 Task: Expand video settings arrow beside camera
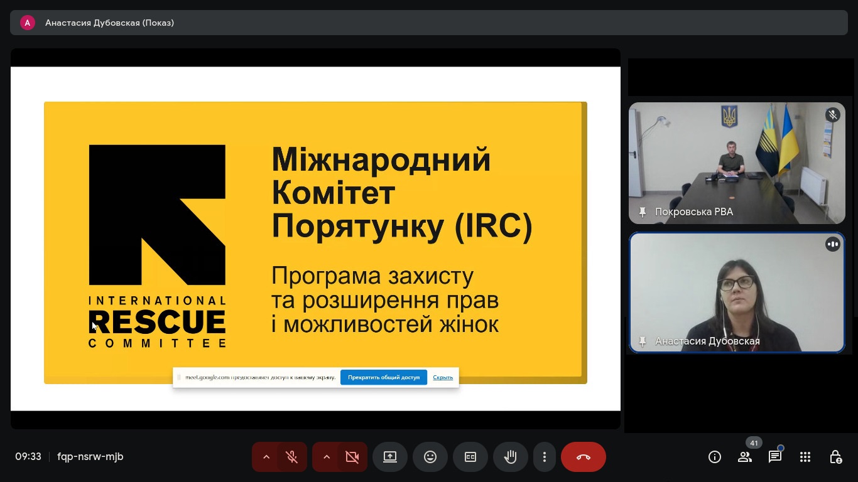coord(327,457)
